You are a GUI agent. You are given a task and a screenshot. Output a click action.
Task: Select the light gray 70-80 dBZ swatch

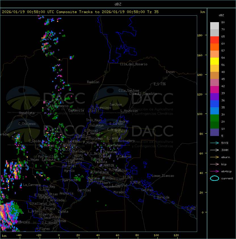pos(214,26)
